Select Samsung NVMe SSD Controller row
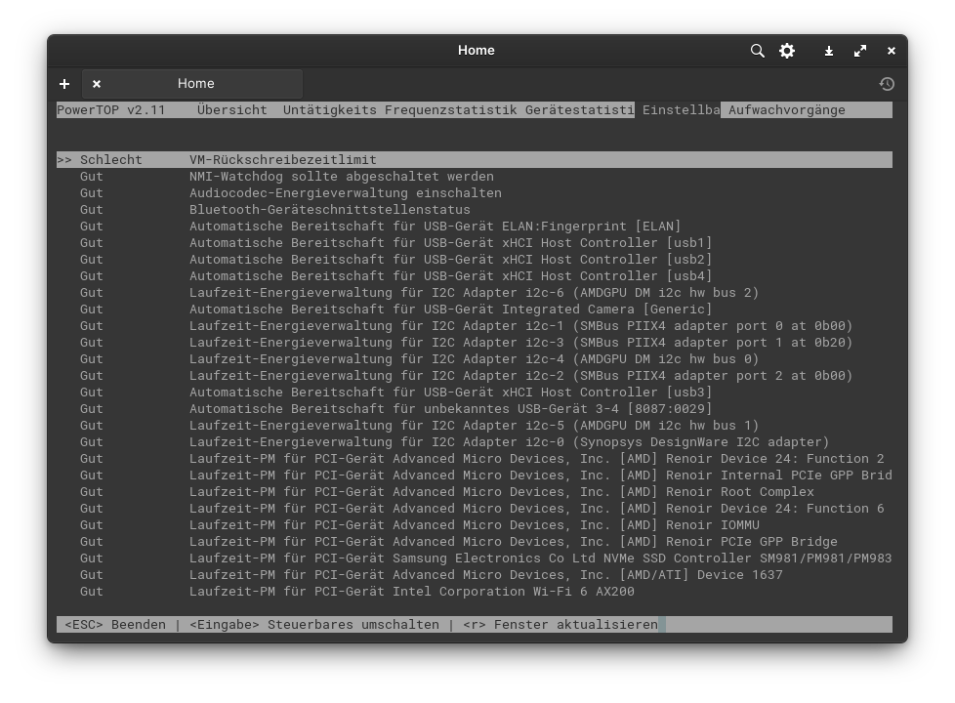The height and width of the screenshot is (703, 955). click(475, 558)
